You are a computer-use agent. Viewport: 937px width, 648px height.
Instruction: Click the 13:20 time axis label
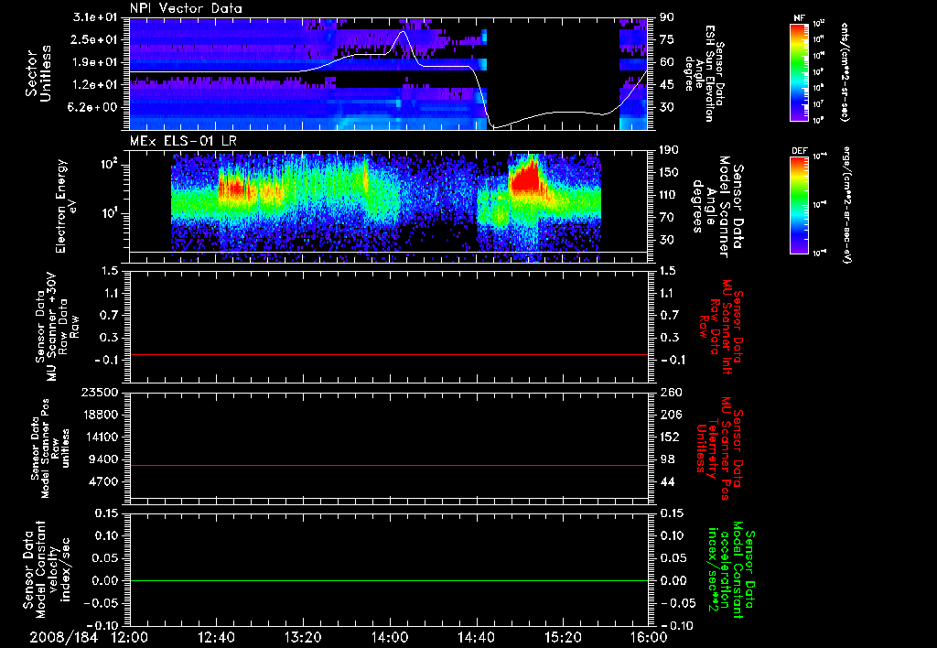coord(303,637)
